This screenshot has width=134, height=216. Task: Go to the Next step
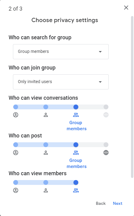click(x=117, y=203)
